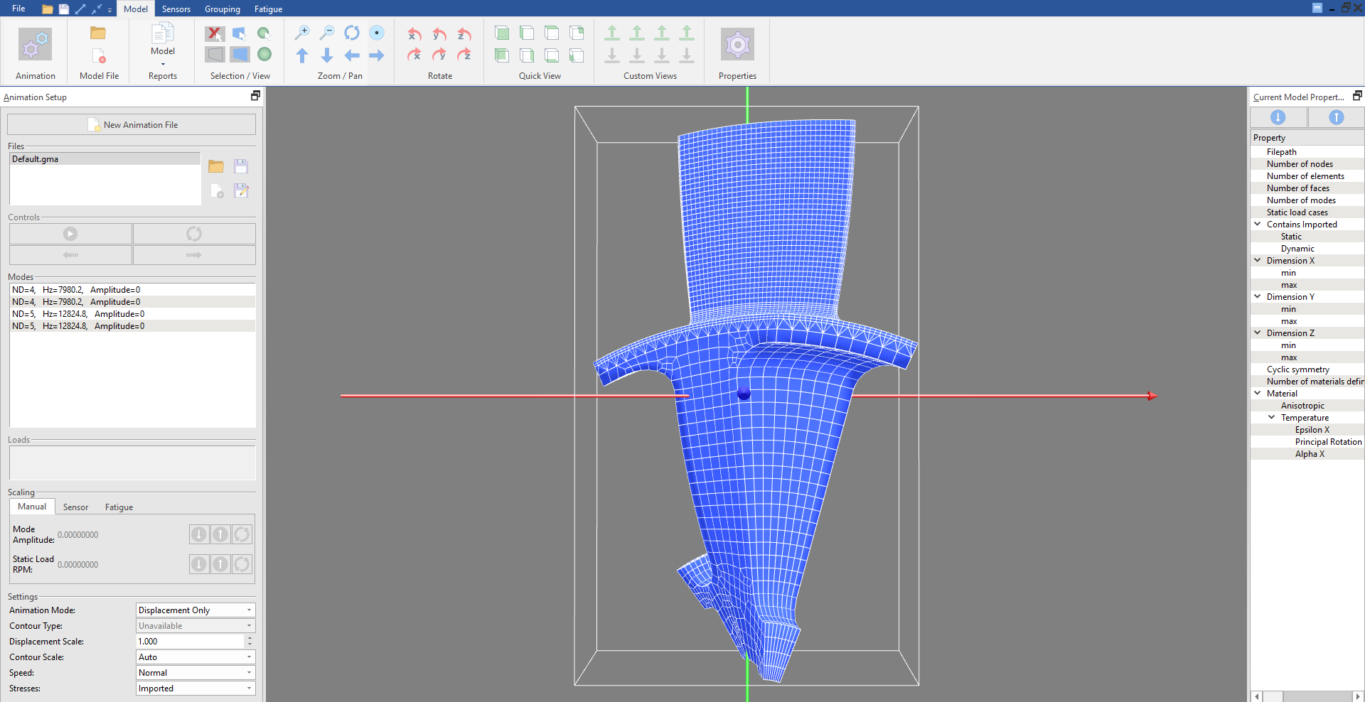Save animation file with floppy disk icon
The height and width of the screenshot is (702, 1365).
coord(241,166)
